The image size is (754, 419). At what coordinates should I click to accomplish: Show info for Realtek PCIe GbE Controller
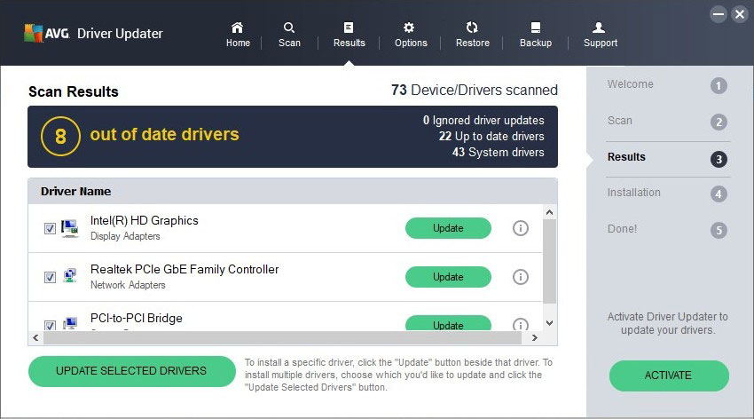pyautogui.click(x=521, y=277)
